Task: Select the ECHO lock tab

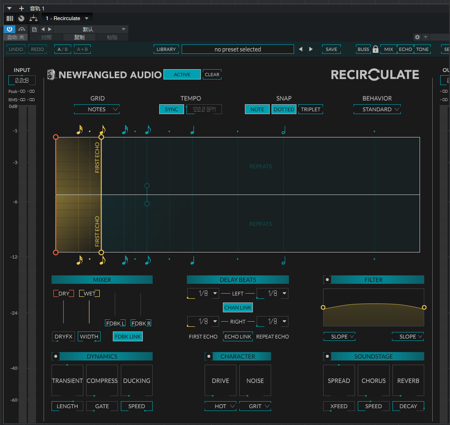Action: click(406, 49)
